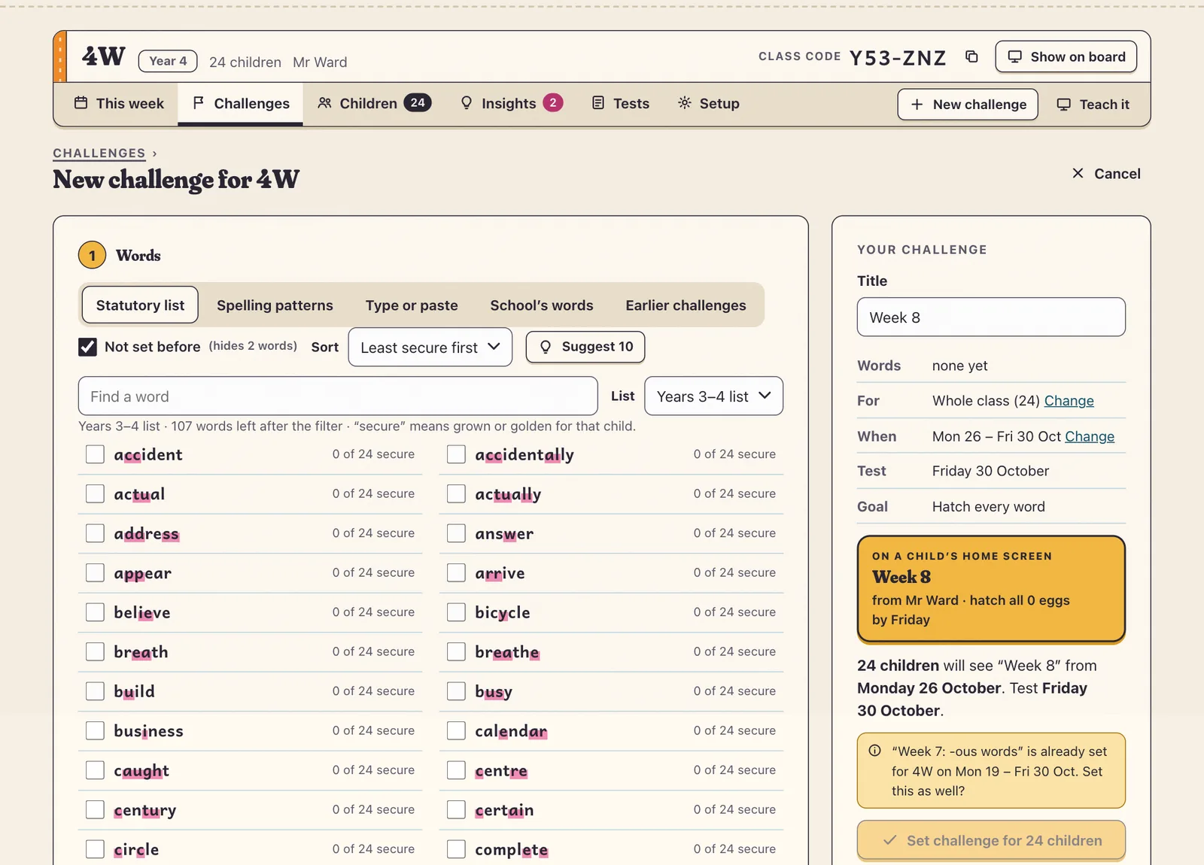Viewport: 1204px width, 865px height.
Task: Click the Hatch every word goal
Action: [988, 506]
